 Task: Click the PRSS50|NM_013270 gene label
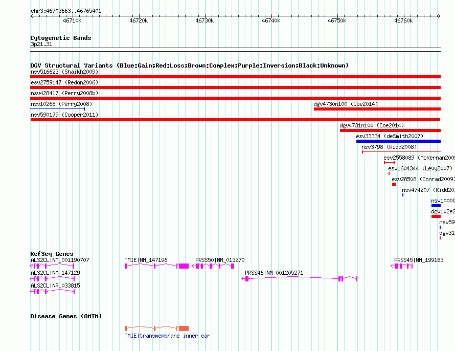[220, 260]
